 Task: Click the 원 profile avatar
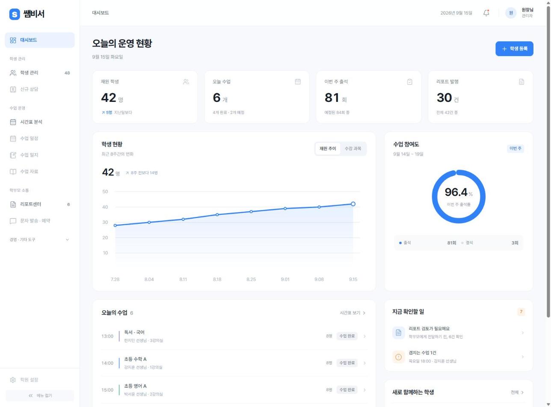tap(511, 13)
